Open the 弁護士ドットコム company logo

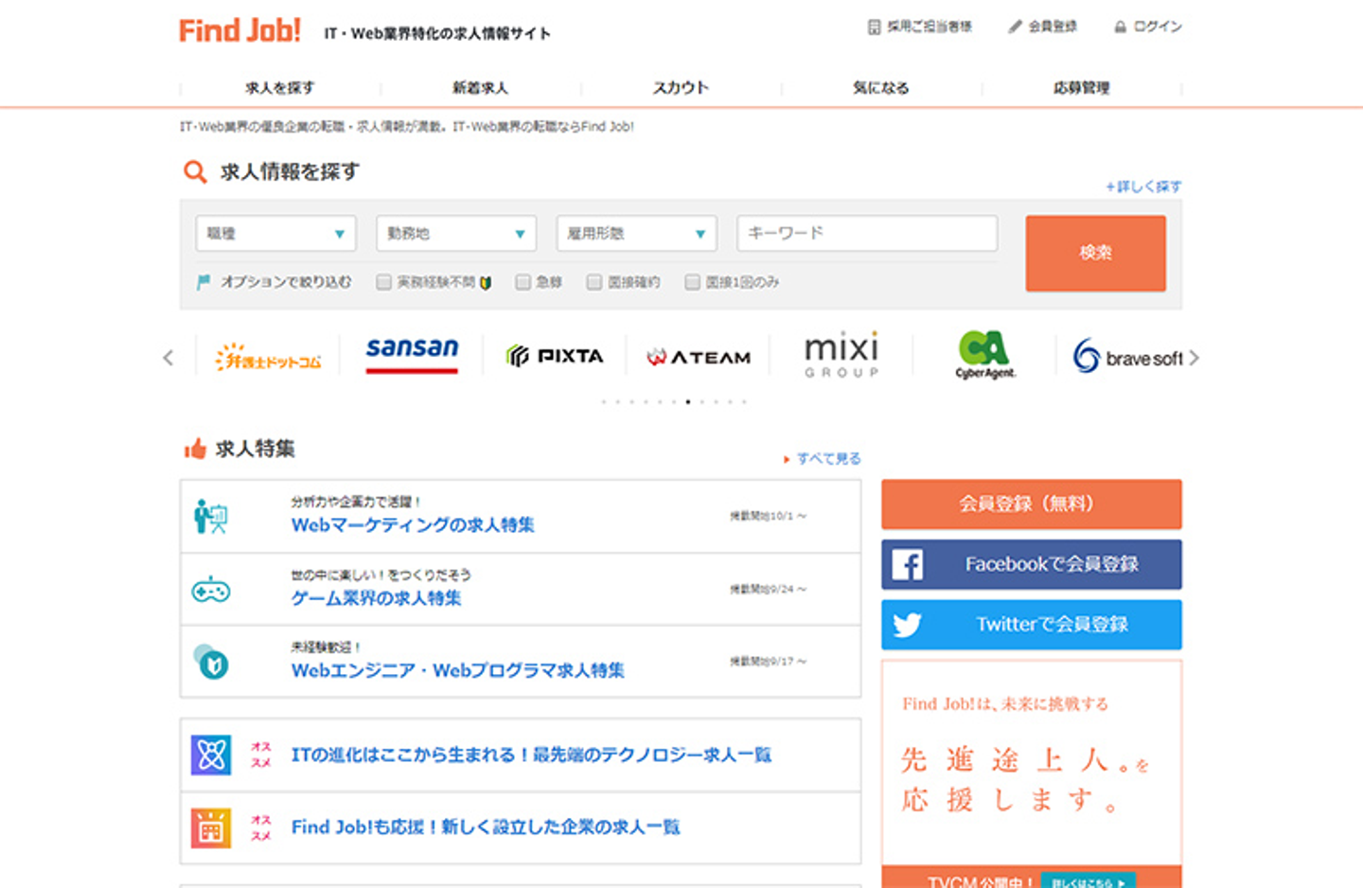click(268, 358)
